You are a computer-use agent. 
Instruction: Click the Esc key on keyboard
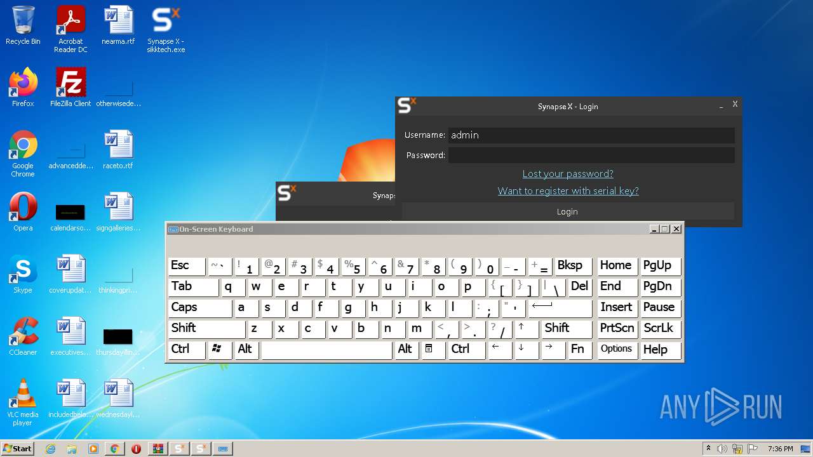click(186, 266)
